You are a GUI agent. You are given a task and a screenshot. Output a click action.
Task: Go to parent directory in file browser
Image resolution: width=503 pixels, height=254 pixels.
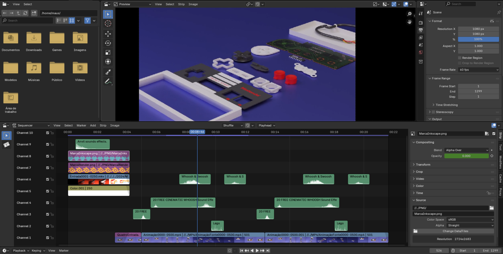click(18, 13)
